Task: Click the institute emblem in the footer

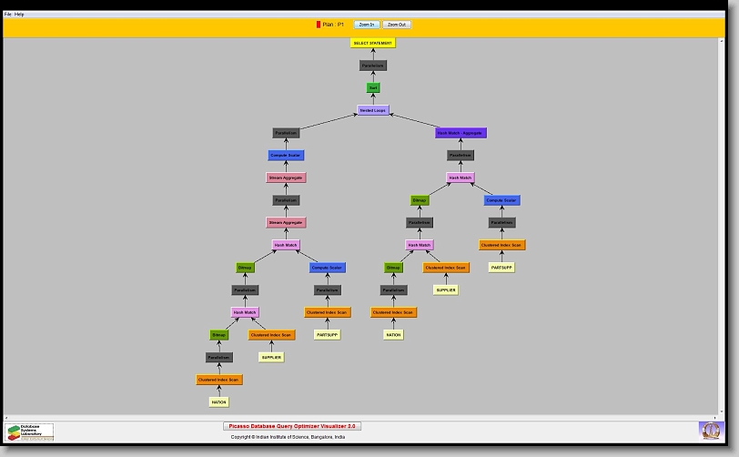Action: pyautogui.click(x=709, y=429)
